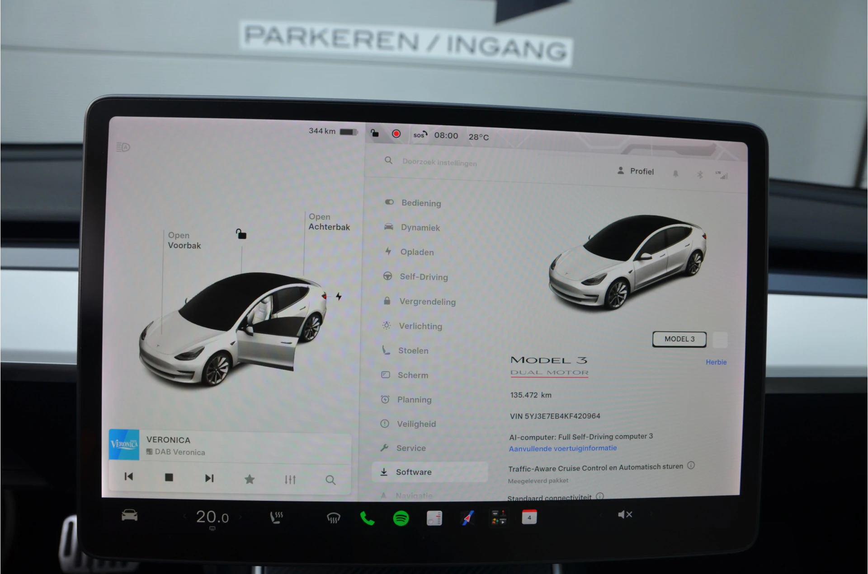Tap the 28°C outside temperature
Viewport: 868px width, 574px height.
(x=479, y=137)
